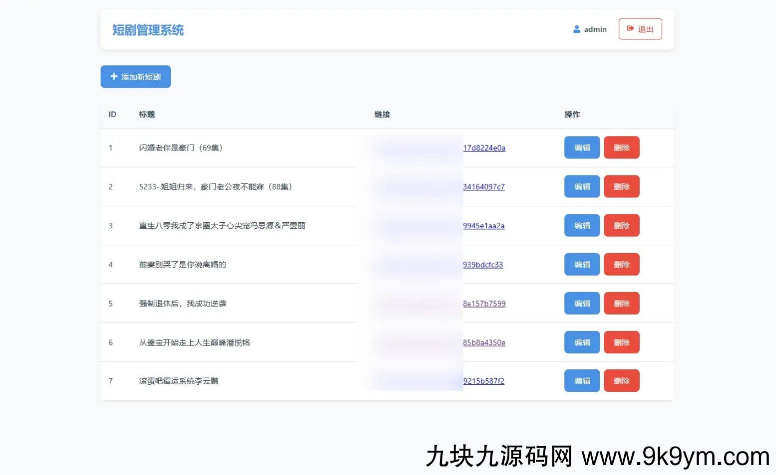This screenshot has height=475, width=776.
Task: Edit row 3 drama 重生八零
Action: pyautogui.click(x=582, y=226)
